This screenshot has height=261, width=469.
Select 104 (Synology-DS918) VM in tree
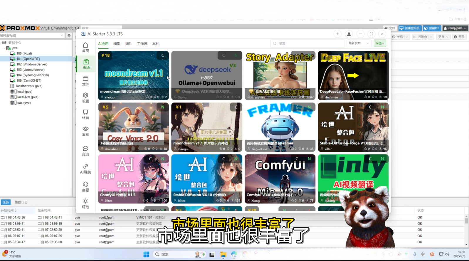tap(33, 75)
